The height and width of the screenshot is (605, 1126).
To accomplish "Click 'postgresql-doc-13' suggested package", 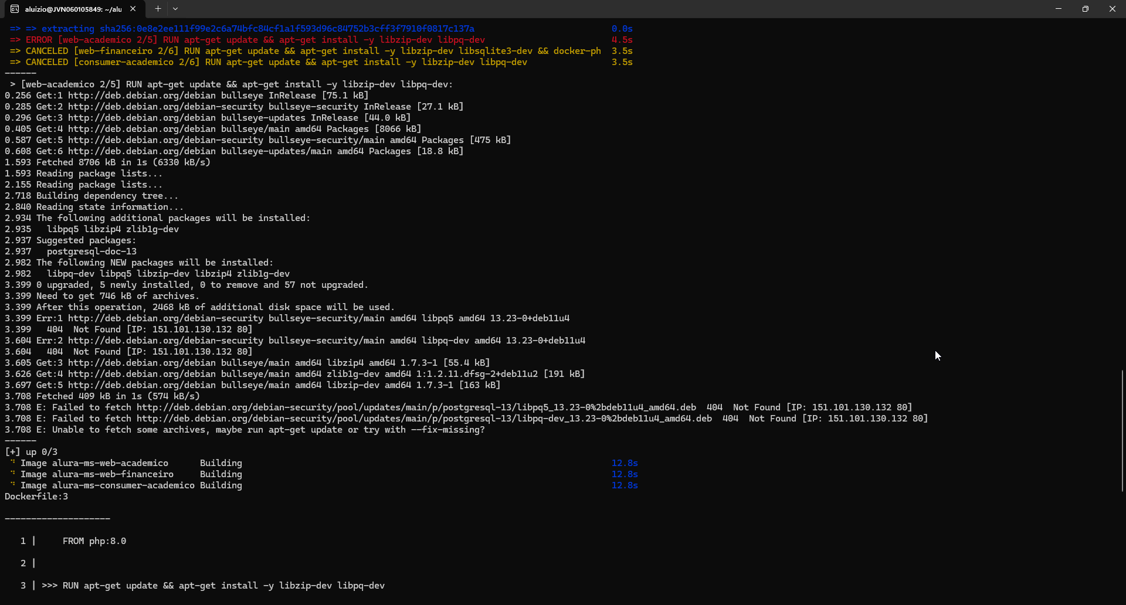I will click(x=91, y=251).
